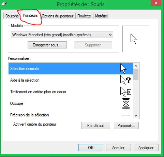
Task: Pick the arrow with hourglass background cursor icon
Action: (x=125, y=92)
